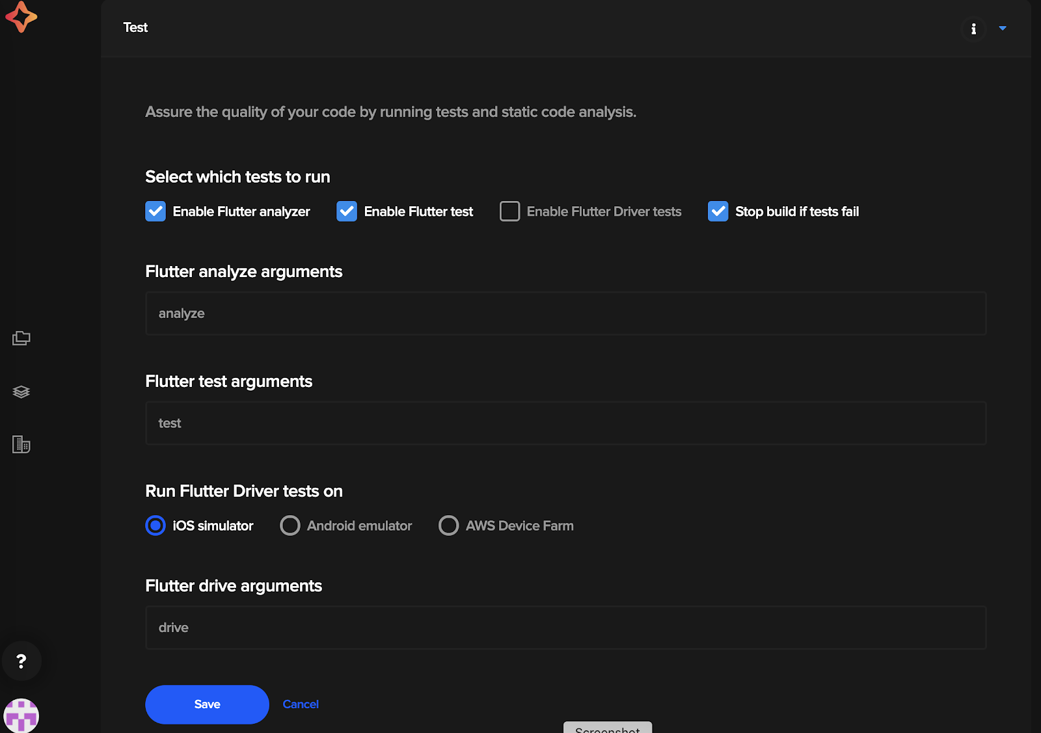Click the Codemagic star logo

pos(21,17)
